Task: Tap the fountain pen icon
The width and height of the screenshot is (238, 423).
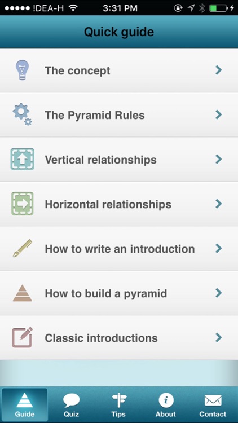Action: [23, 248]
